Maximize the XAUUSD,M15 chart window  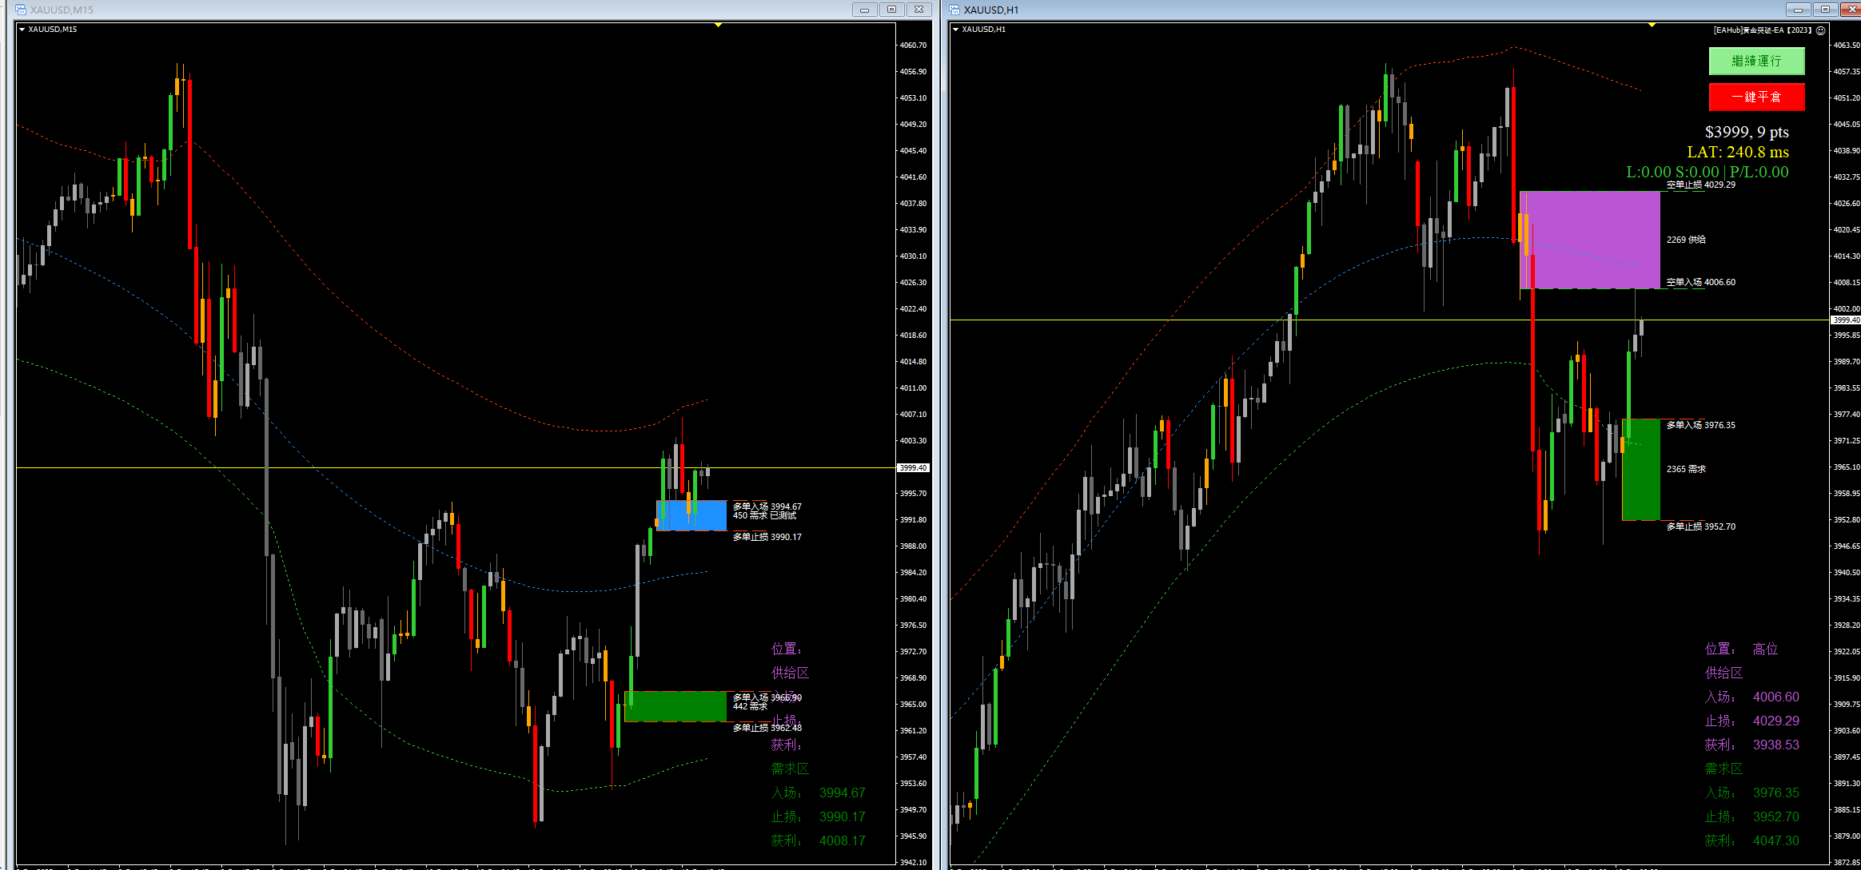click(891, 10)
